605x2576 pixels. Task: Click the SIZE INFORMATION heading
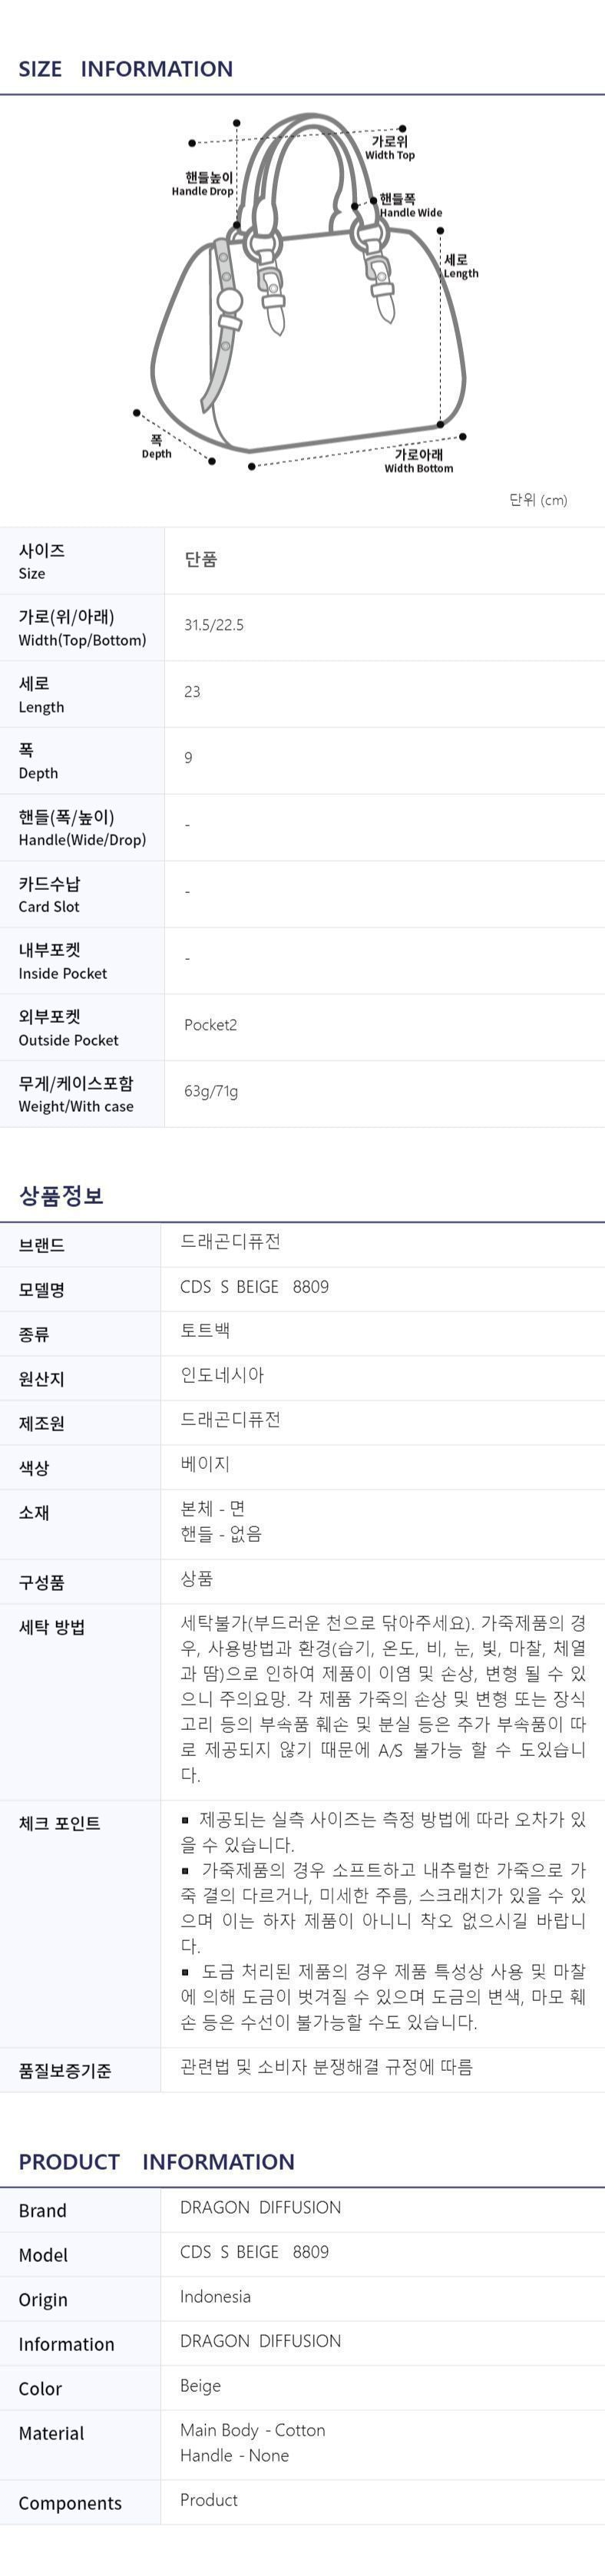pyautogui.click(x=125, y=69)
